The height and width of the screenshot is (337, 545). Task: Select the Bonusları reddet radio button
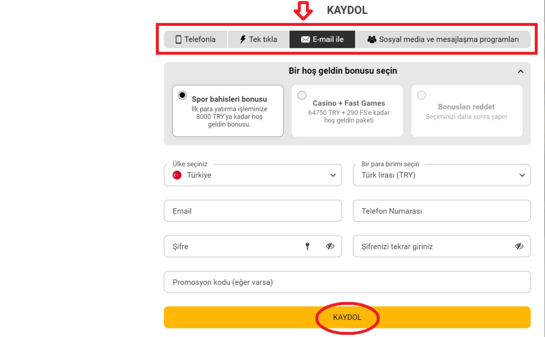point(422,95)
